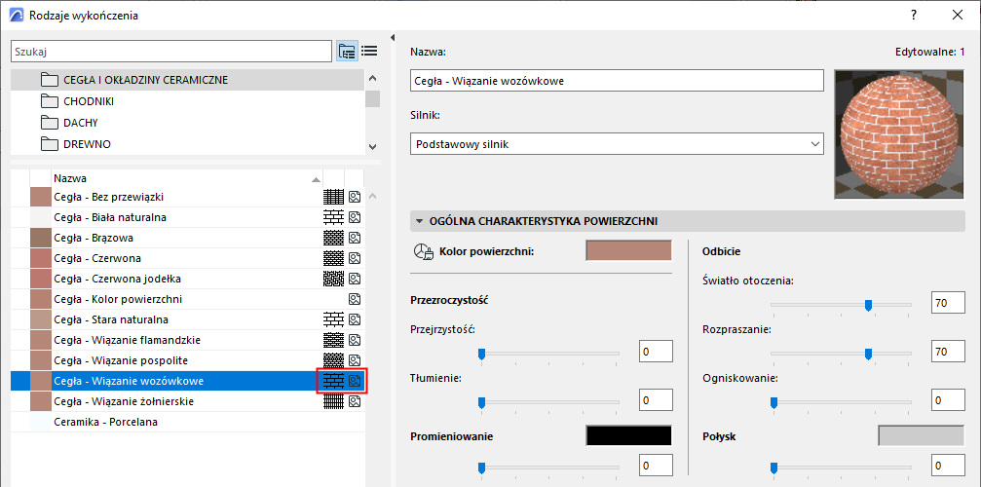This screenshot has height=487, width=981.
Task: Click texture icon for Cegła - Biała naturalna
Action: pyautogui.click(x=355, y=217)
